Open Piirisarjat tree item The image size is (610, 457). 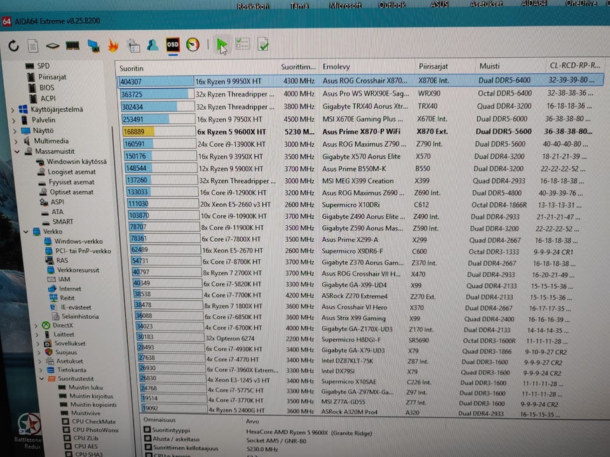[52, 77]
